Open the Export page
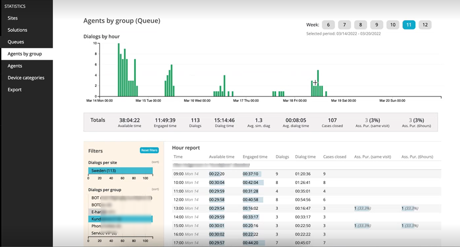Screen dimensions: 460x247 pos(14,89)
